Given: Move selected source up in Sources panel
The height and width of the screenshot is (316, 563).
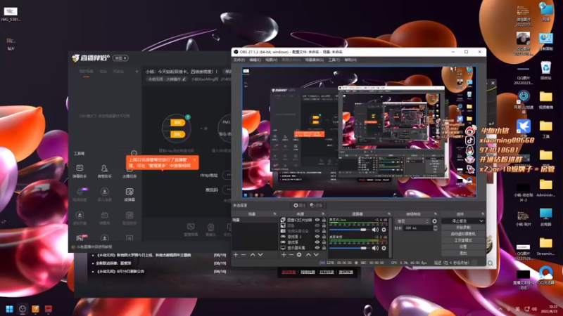Looking at the screenshot, I should [x=308, y=254].
